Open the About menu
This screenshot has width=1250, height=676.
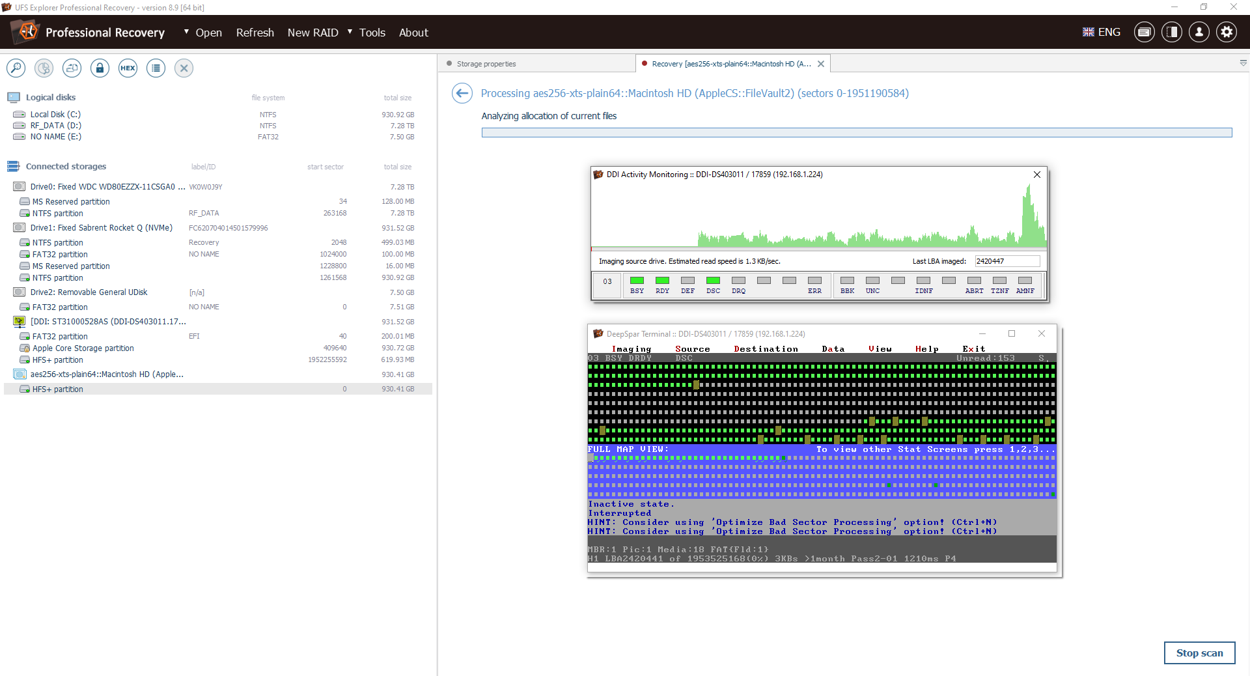coord(413,33)
